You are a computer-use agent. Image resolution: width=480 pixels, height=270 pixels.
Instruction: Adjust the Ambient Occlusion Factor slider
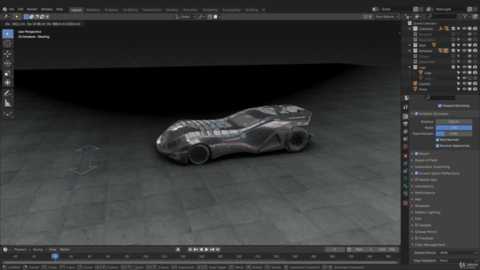[454, 127]
